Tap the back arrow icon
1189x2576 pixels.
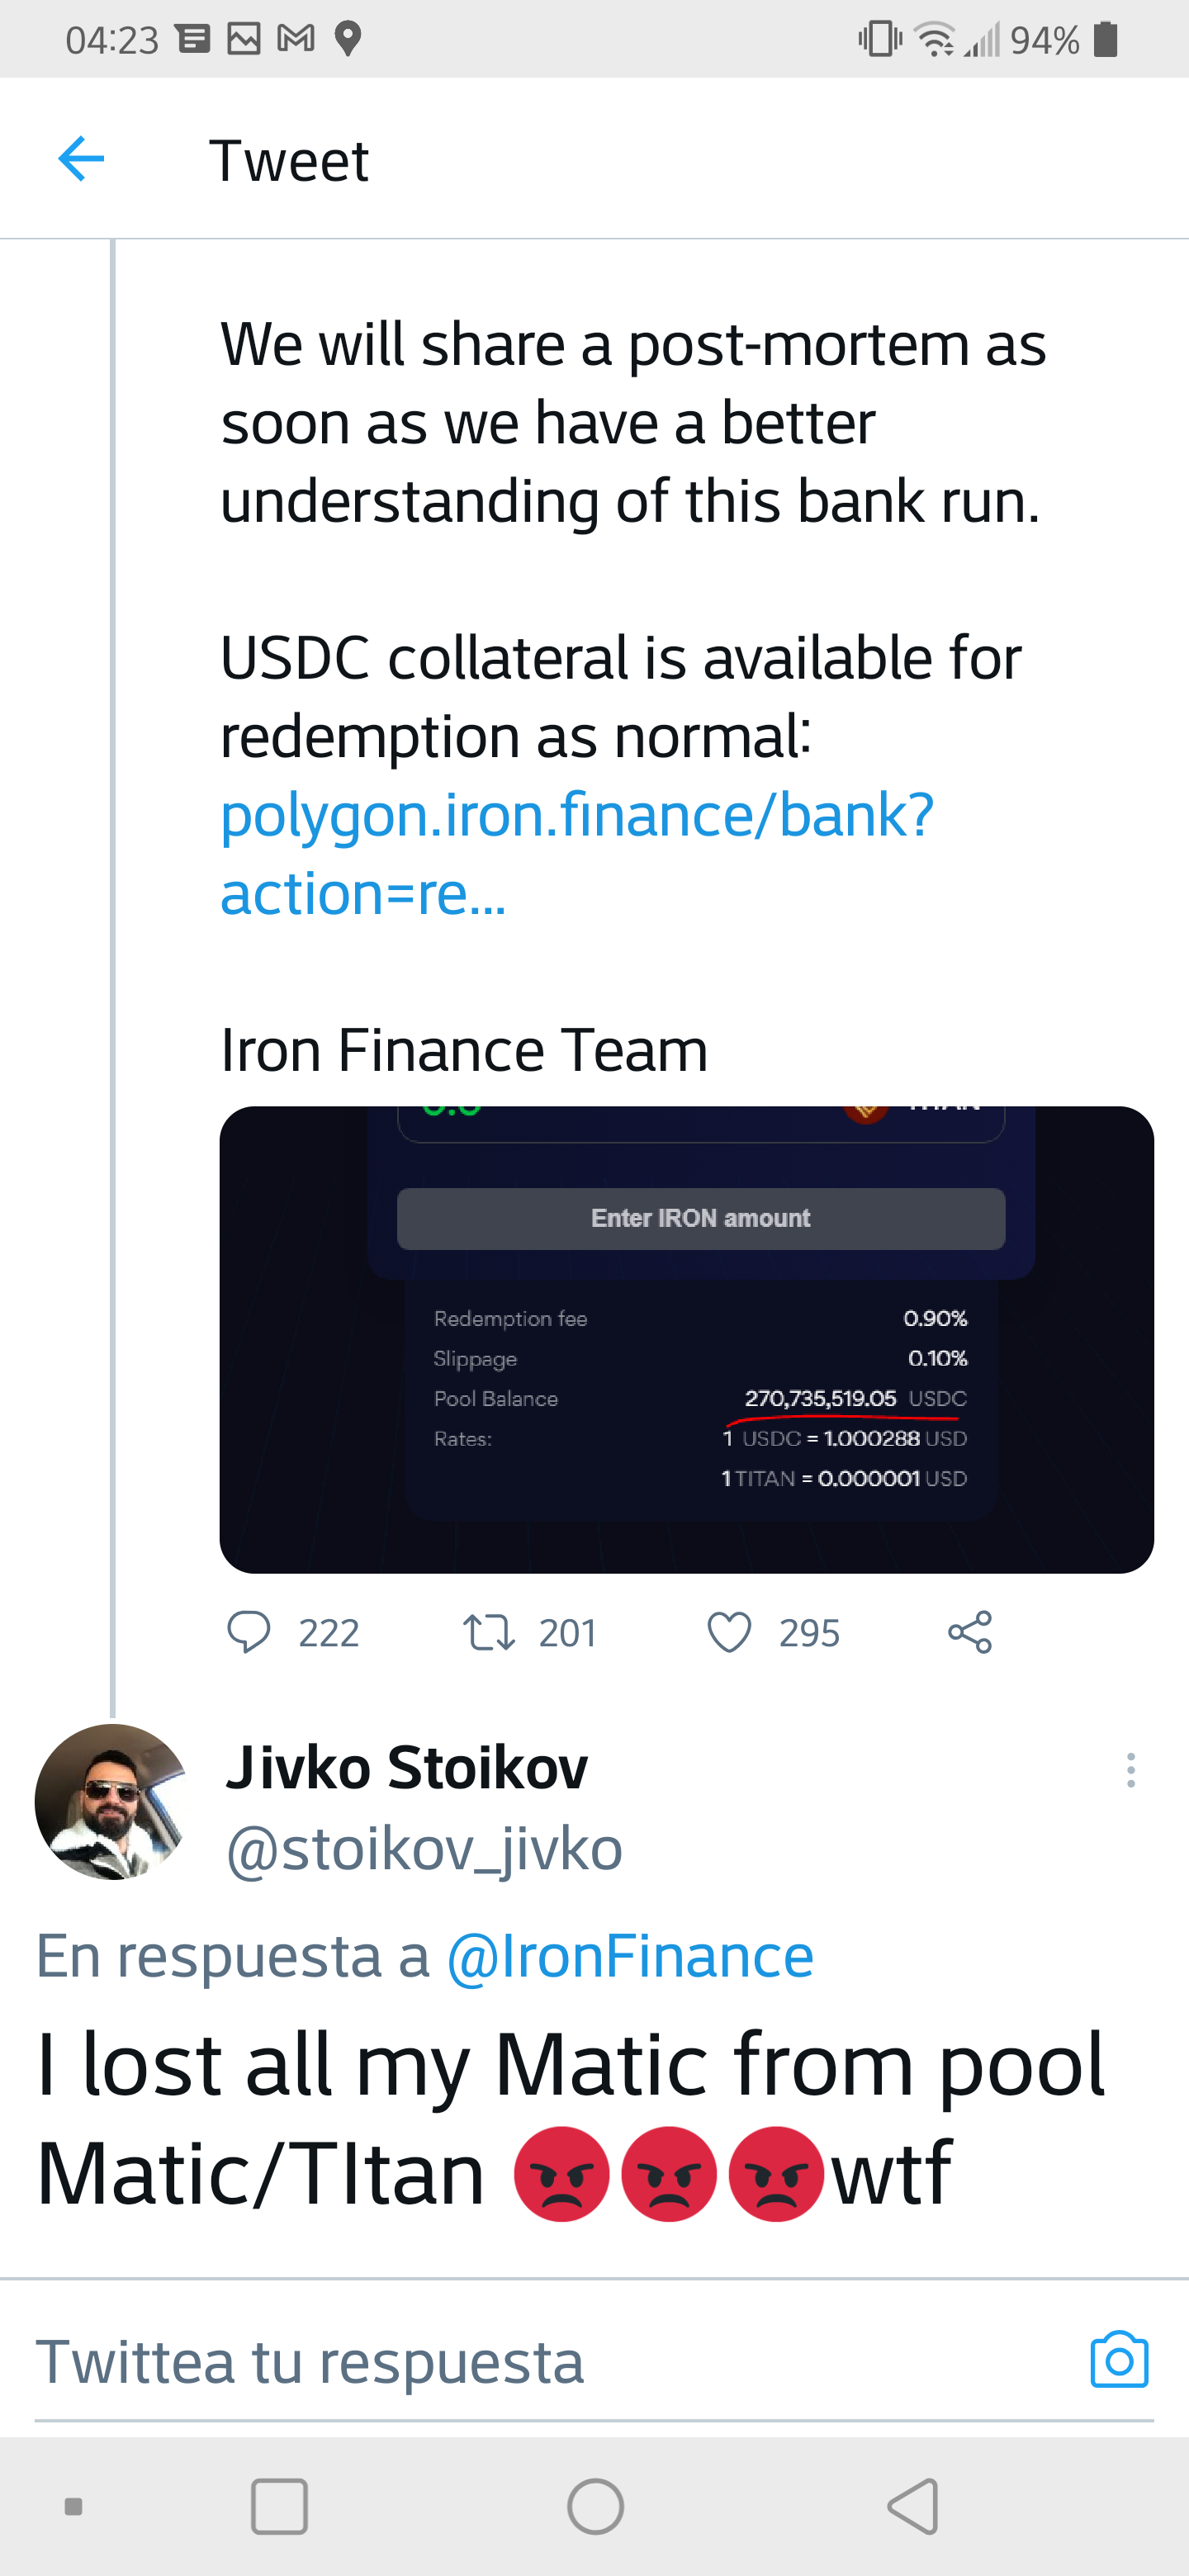[x=81, y=159]
